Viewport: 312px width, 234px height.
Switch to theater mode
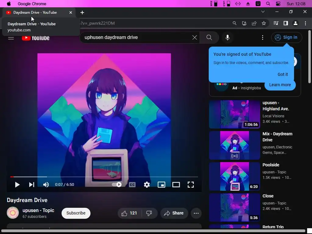pos(176,185)
